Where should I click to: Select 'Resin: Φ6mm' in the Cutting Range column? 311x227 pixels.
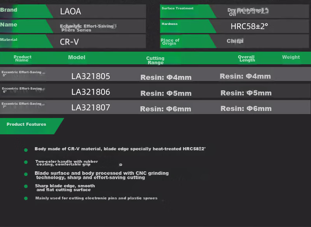point(166,109)
